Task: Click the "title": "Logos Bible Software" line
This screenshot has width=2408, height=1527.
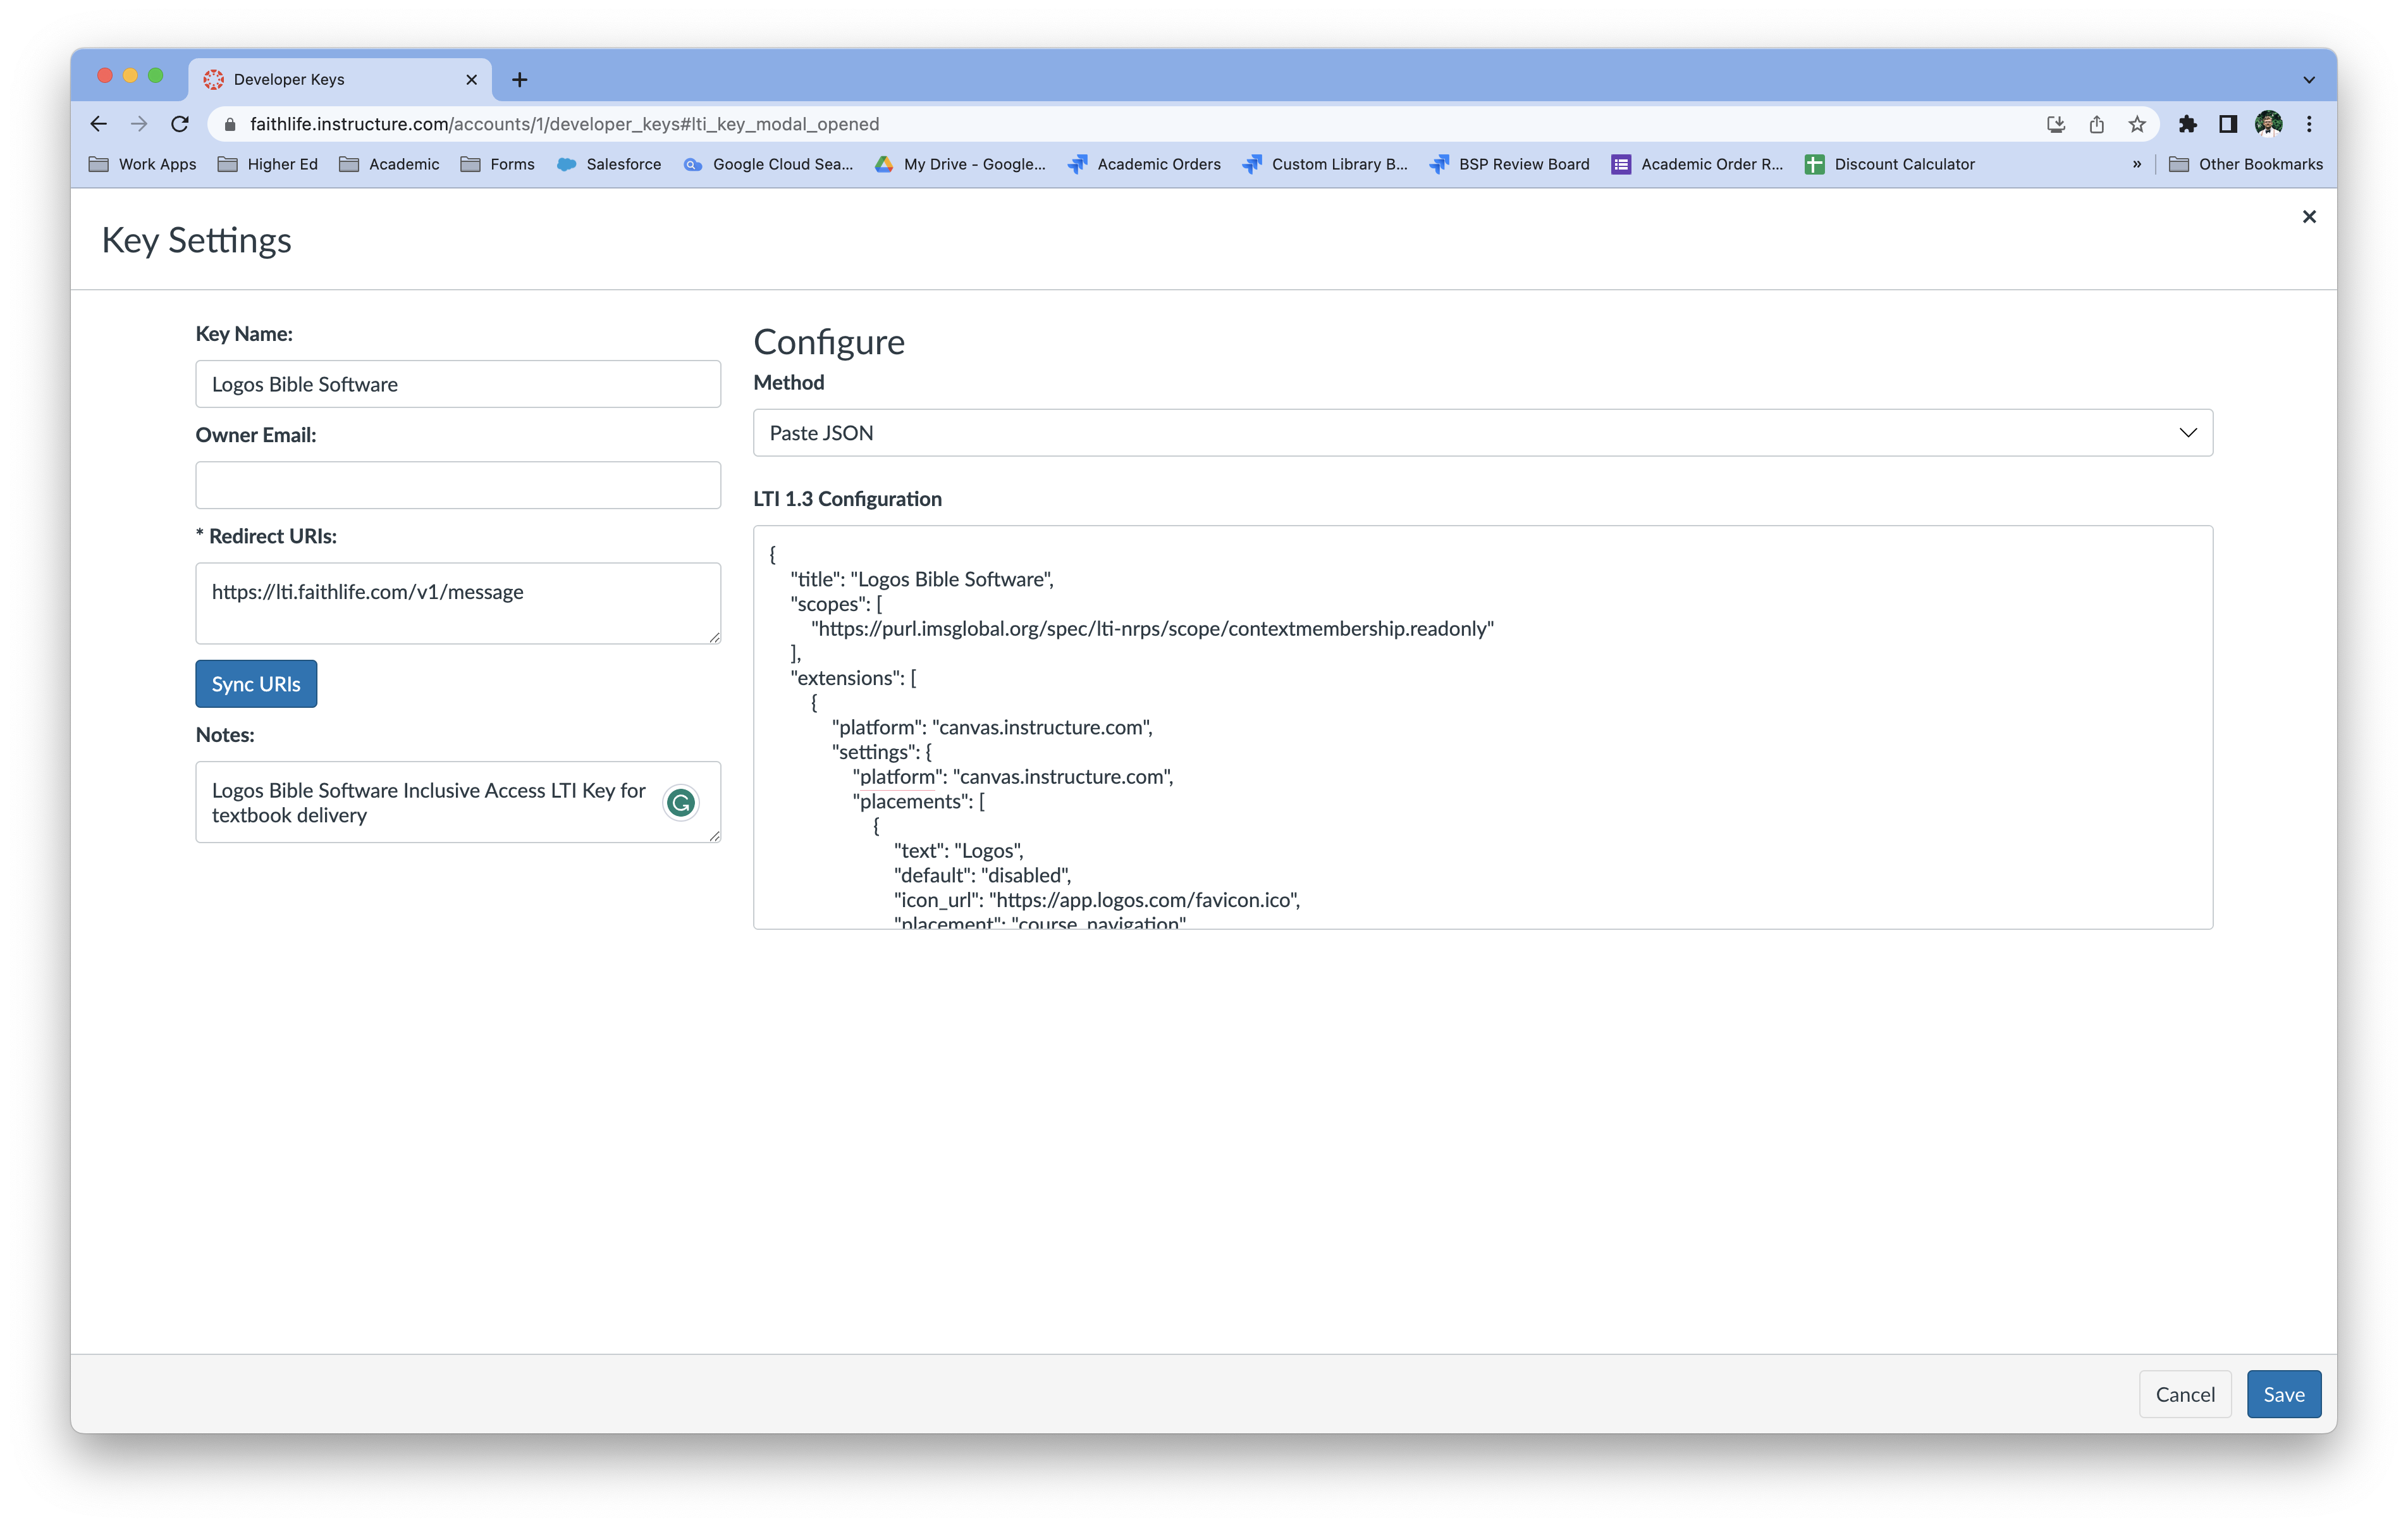Action: [x=922, y=579]
